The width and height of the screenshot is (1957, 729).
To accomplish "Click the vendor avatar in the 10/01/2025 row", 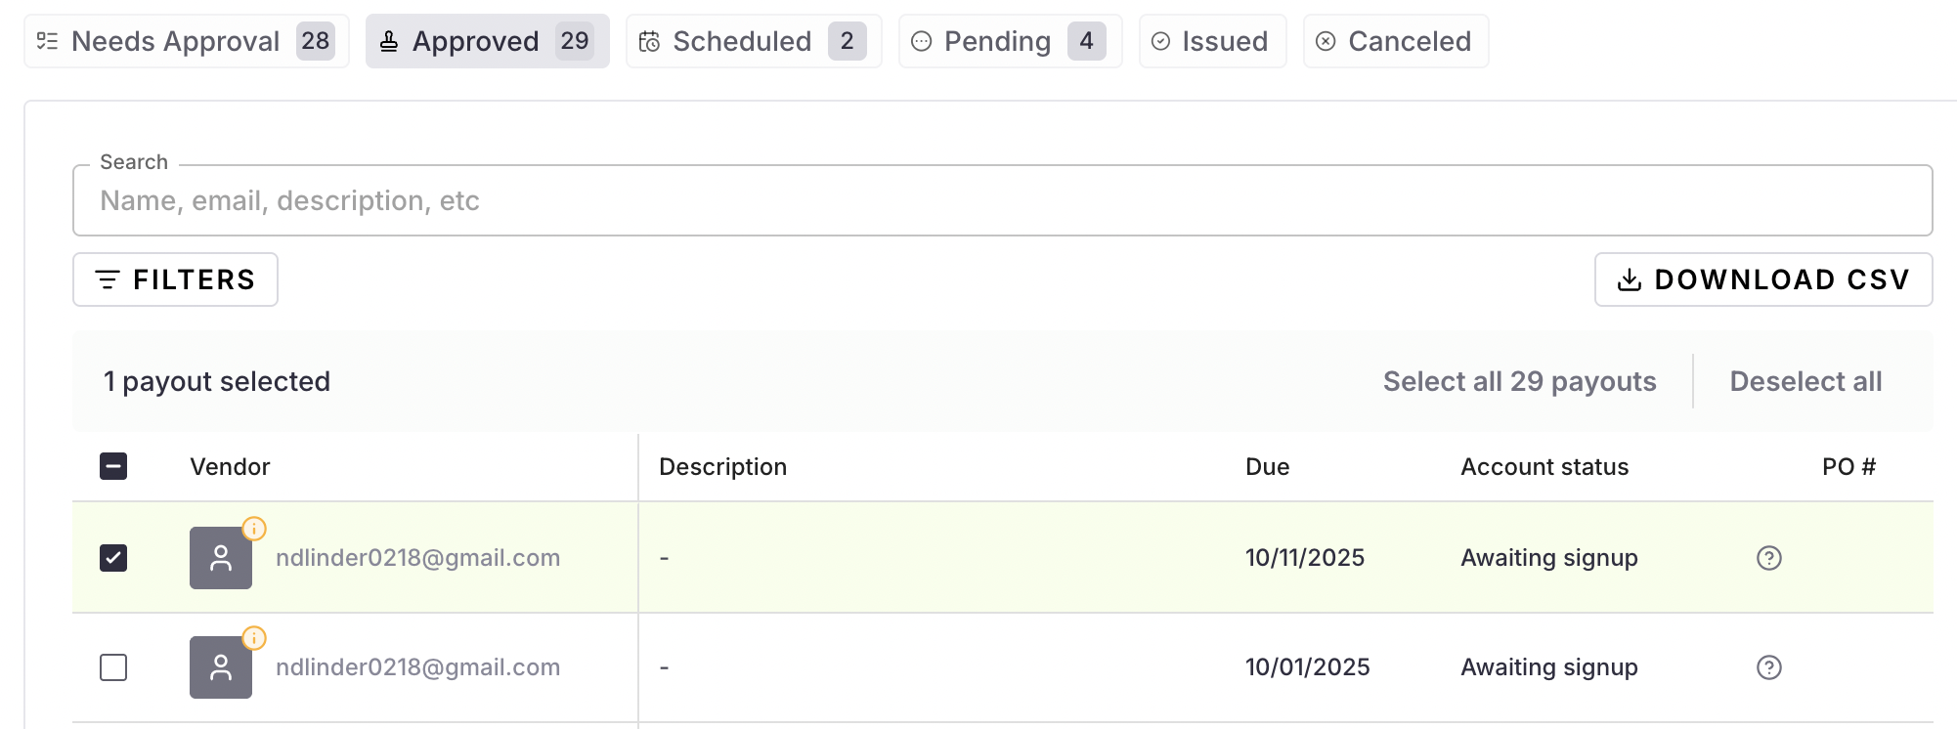I will [x=221, y=667].
